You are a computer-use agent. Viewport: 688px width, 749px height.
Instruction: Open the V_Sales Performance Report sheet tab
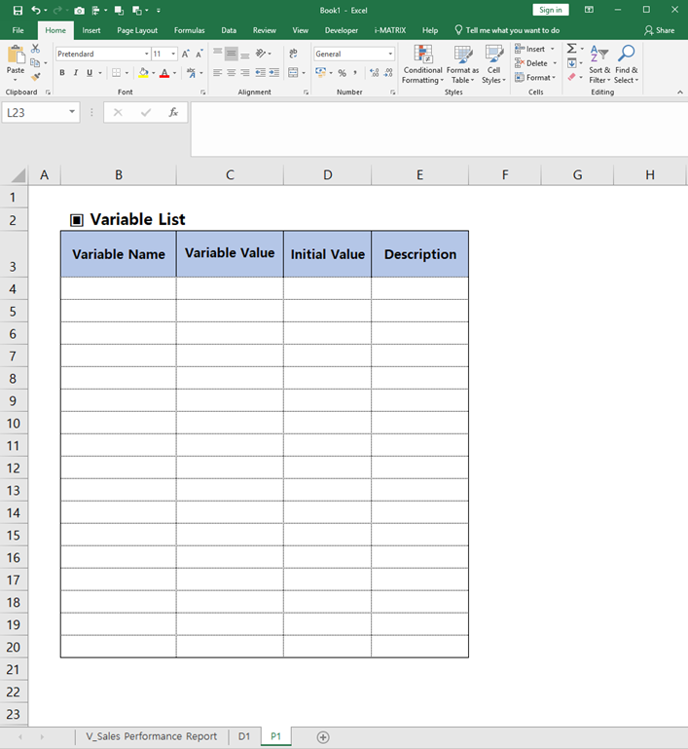pyautogui.click(x=151, y=736)
